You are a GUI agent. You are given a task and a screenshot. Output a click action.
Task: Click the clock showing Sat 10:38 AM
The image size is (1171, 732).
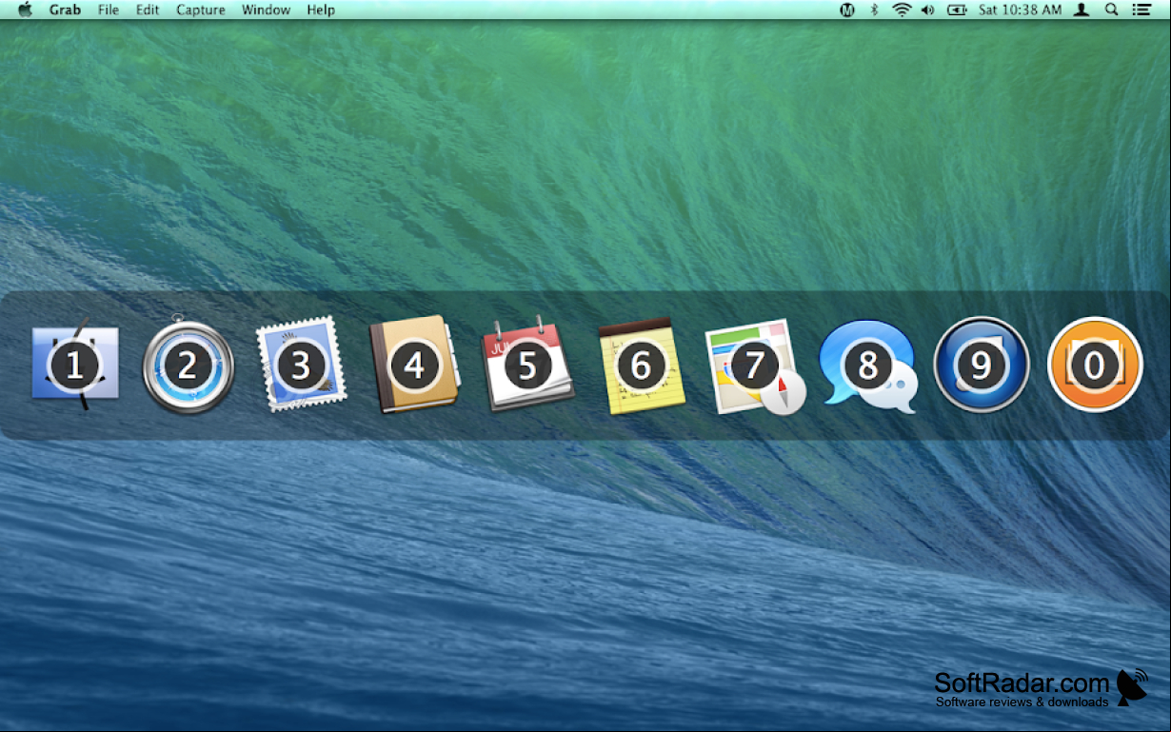[x=1020, y=10]
